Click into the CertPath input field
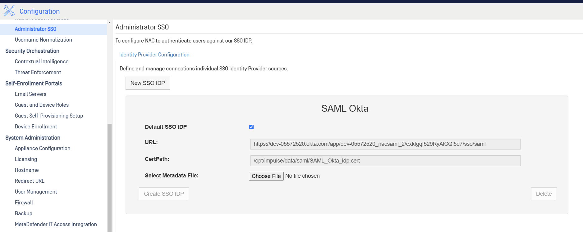Image resolution: width=583 pixels, height=232 pixels. click(x=385, y=161)
